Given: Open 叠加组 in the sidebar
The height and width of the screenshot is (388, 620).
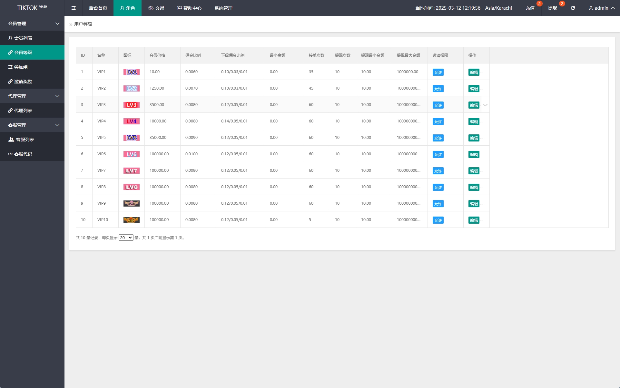Looking at the screenshot, I should click(x=21, y=67).
